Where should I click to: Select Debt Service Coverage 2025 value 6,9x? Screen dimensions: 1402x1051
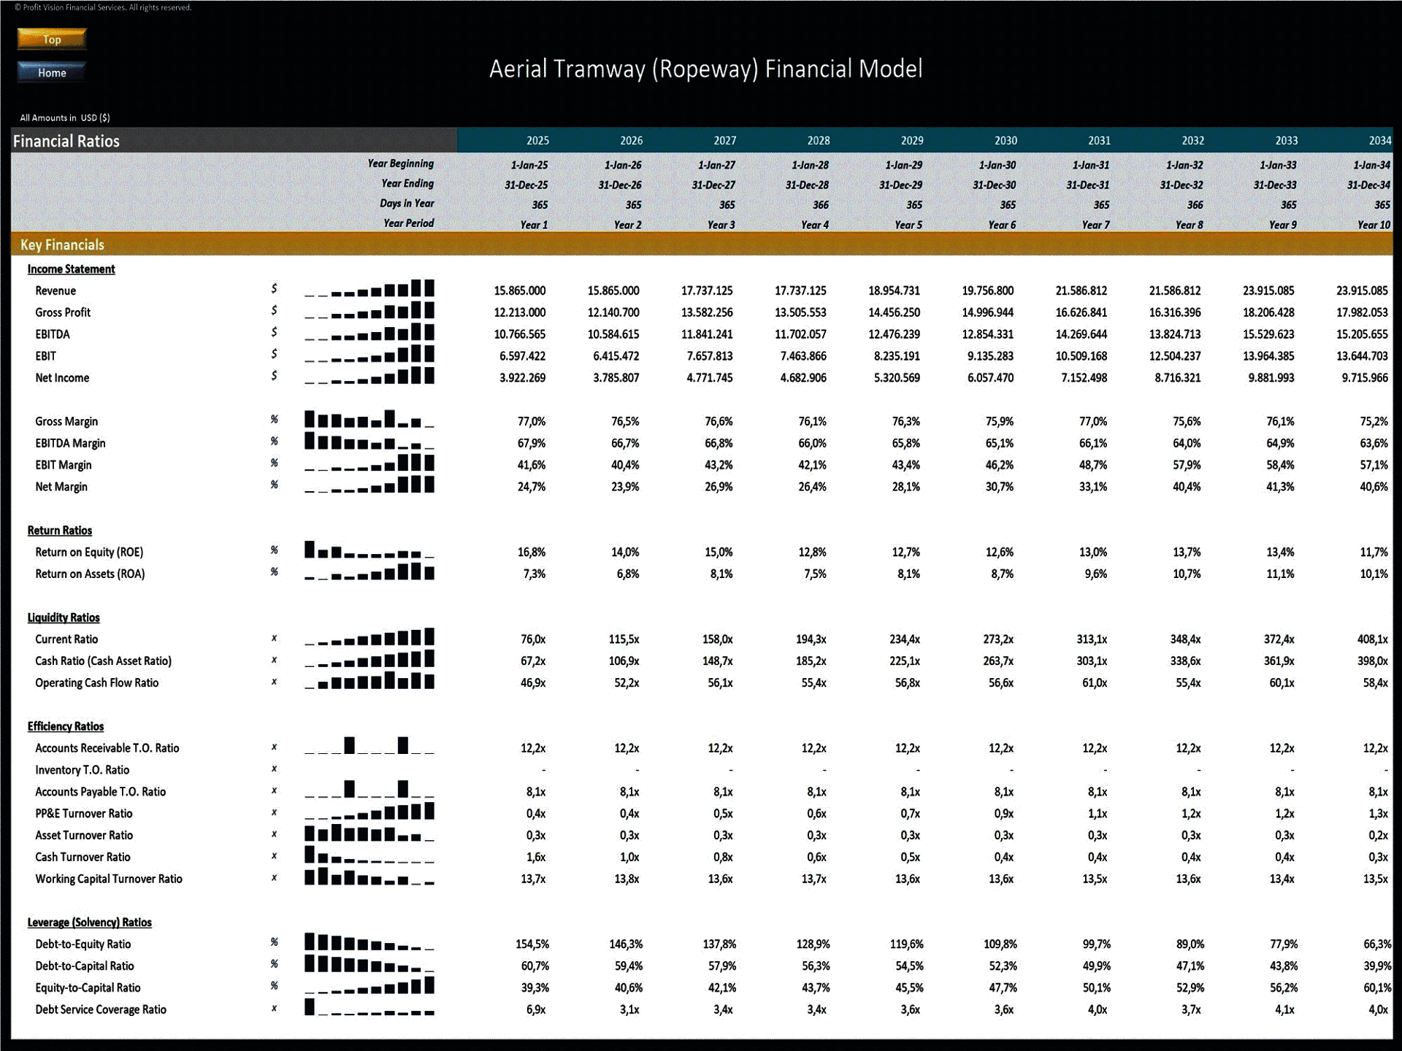click(x=536, y=1010)
